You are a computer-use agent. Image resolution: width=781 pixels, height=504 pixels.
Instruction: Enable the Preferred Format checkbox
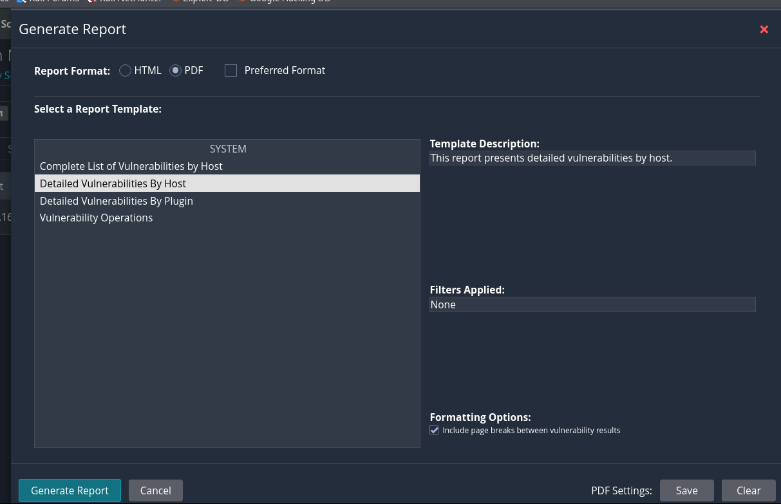pos(231,71)
